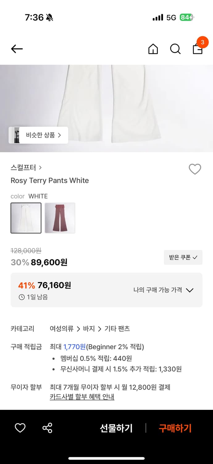Screen dimensions: 213x464
Task: Go to 바지 category breadcrumb
Action: (89, 329)
